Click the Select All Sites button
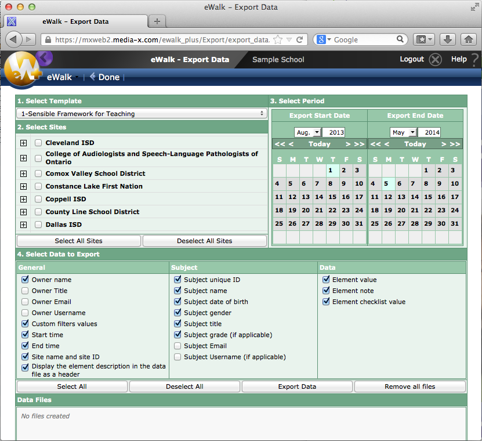Screen dimensions: 482x441 click(79, 241)
